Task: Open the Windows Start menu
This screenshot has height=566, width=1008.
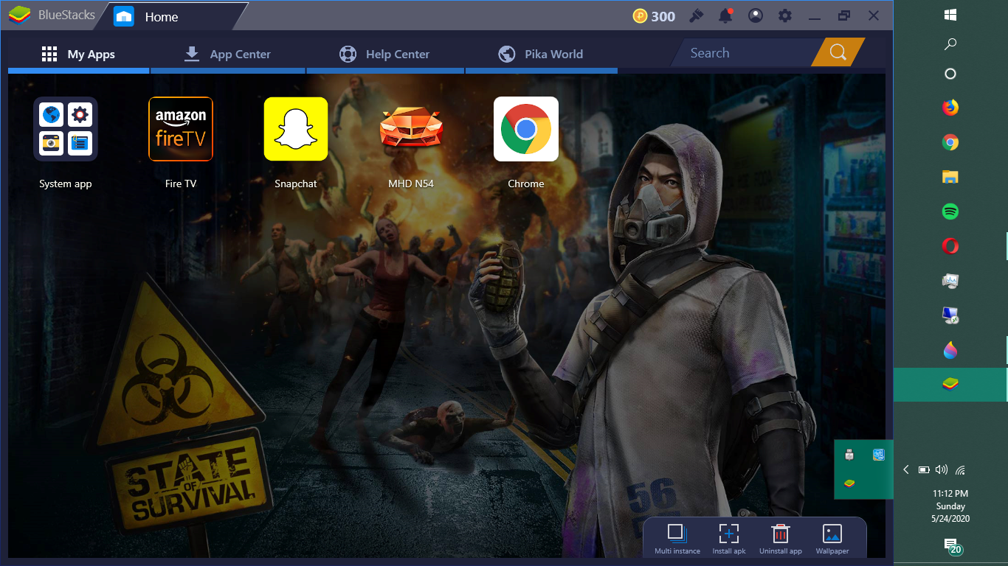Action: [950, 15]
